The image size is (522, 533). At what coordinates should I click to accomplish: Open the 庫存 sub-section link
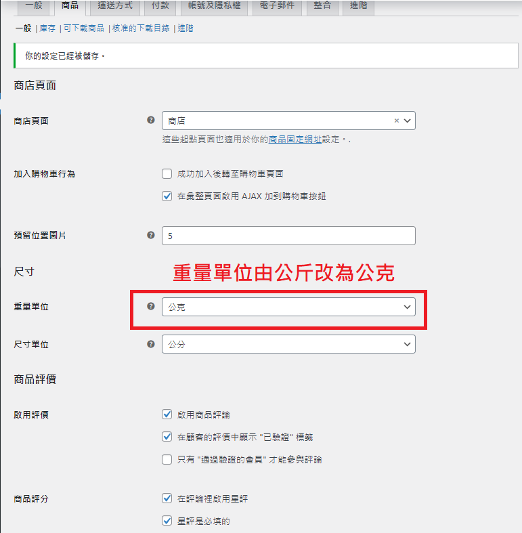pos(48,28)
